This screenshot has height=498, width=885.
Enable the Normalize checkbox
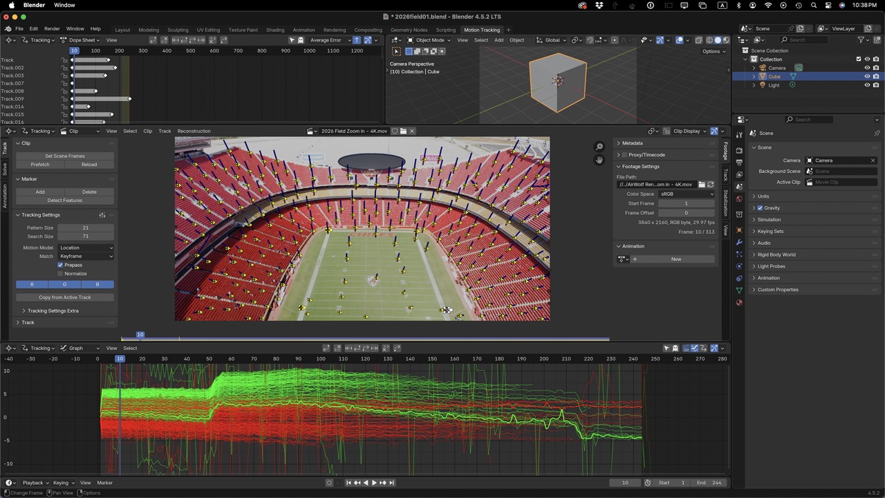[x=61, y=274]
